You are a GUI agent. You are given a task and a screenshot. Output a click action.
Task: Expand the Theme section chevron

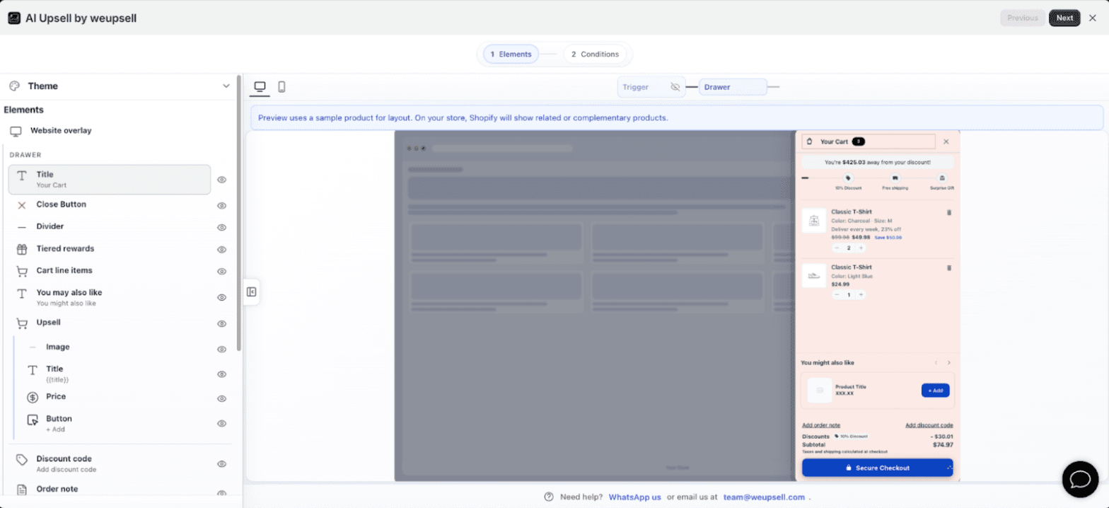[x=226, y=86]
